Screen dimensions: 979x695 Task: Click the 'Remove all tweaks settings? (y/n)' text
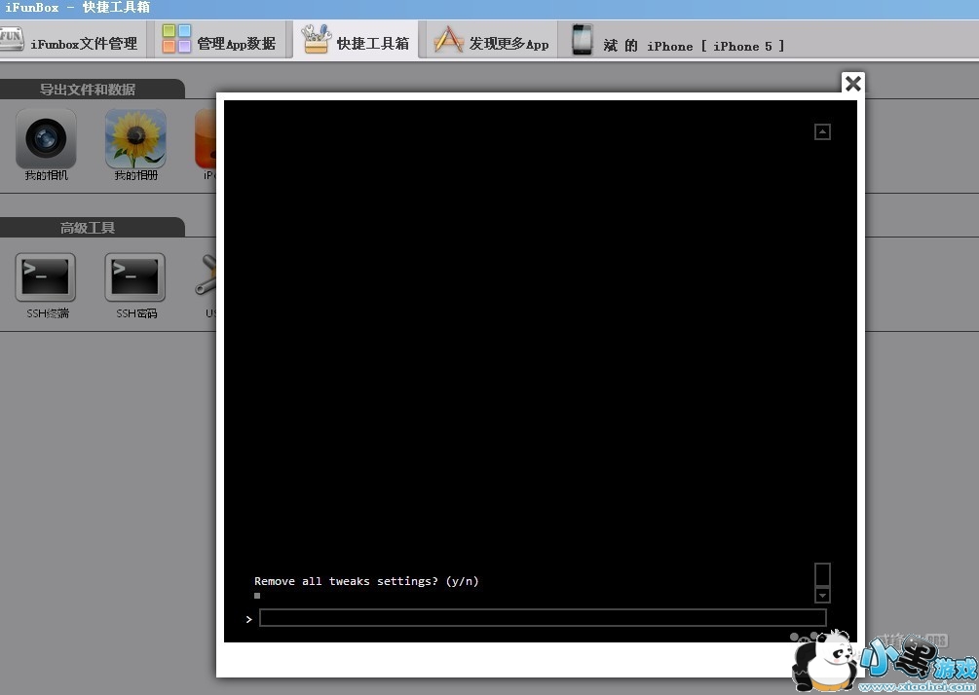[366, 581]
